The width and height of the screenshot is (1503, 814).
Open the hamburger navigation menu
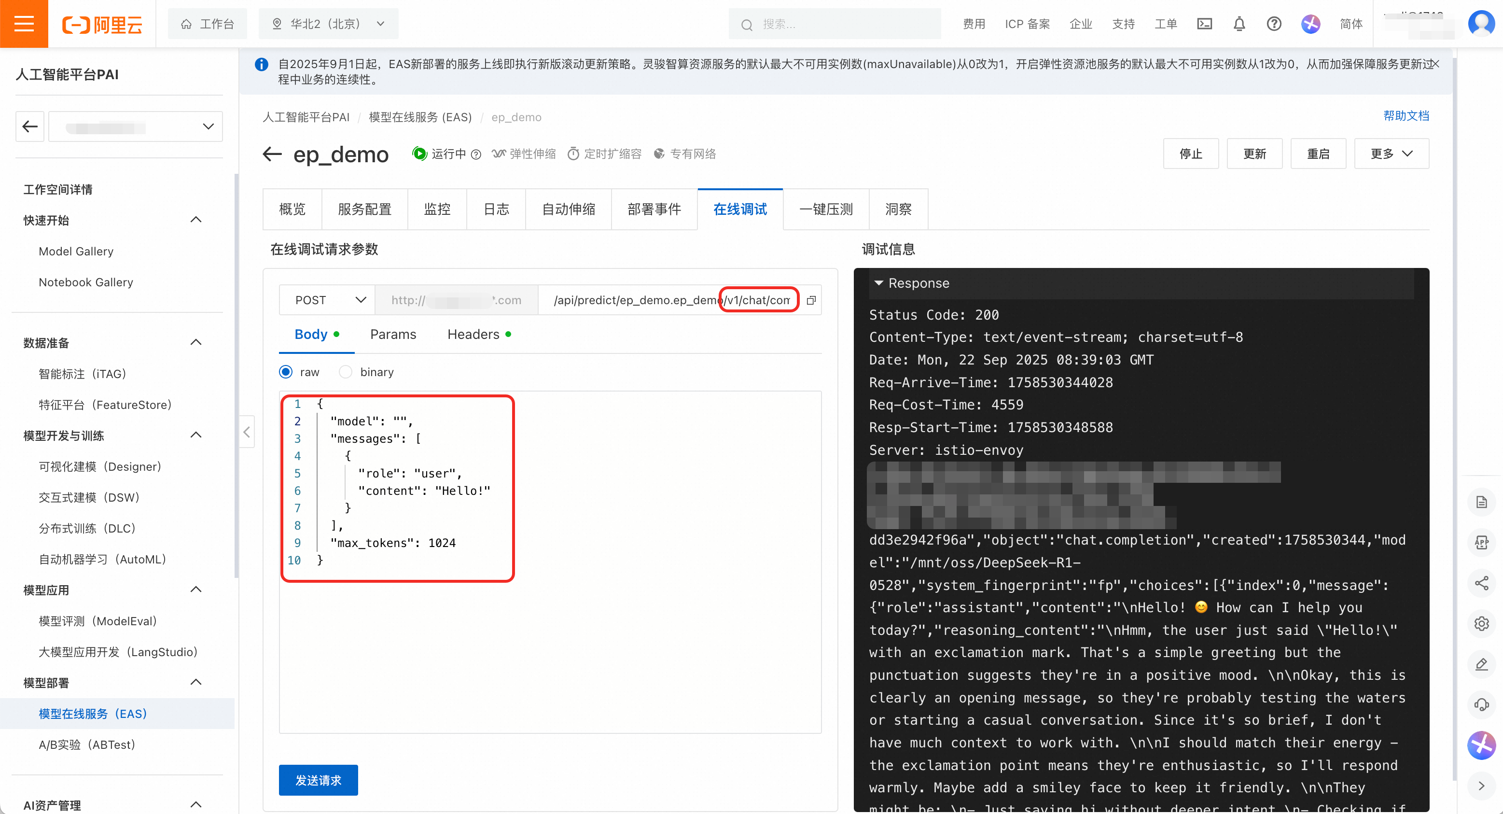tap(24, 24)
